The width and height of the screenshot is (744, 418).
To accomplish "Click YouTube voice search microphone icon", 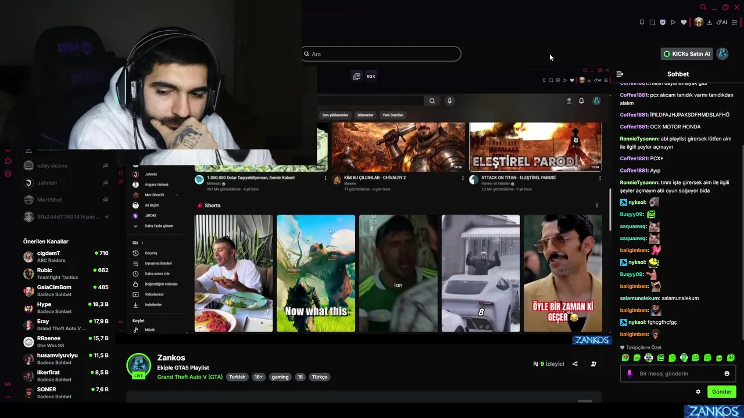I will click(449, 101).
